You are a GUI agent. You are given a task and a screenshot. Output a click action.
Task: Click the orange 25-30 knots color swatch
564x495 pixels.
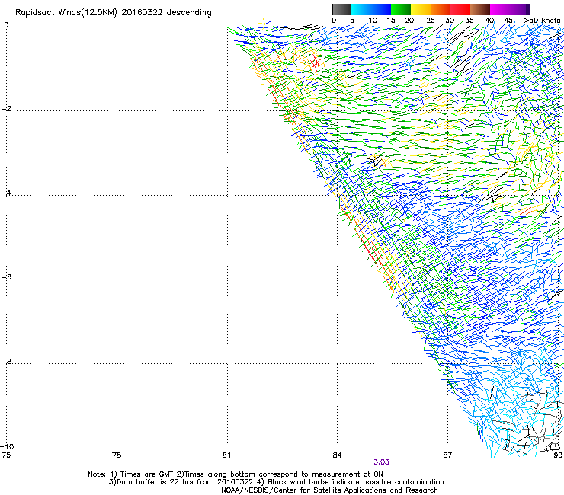coord(441,9)
